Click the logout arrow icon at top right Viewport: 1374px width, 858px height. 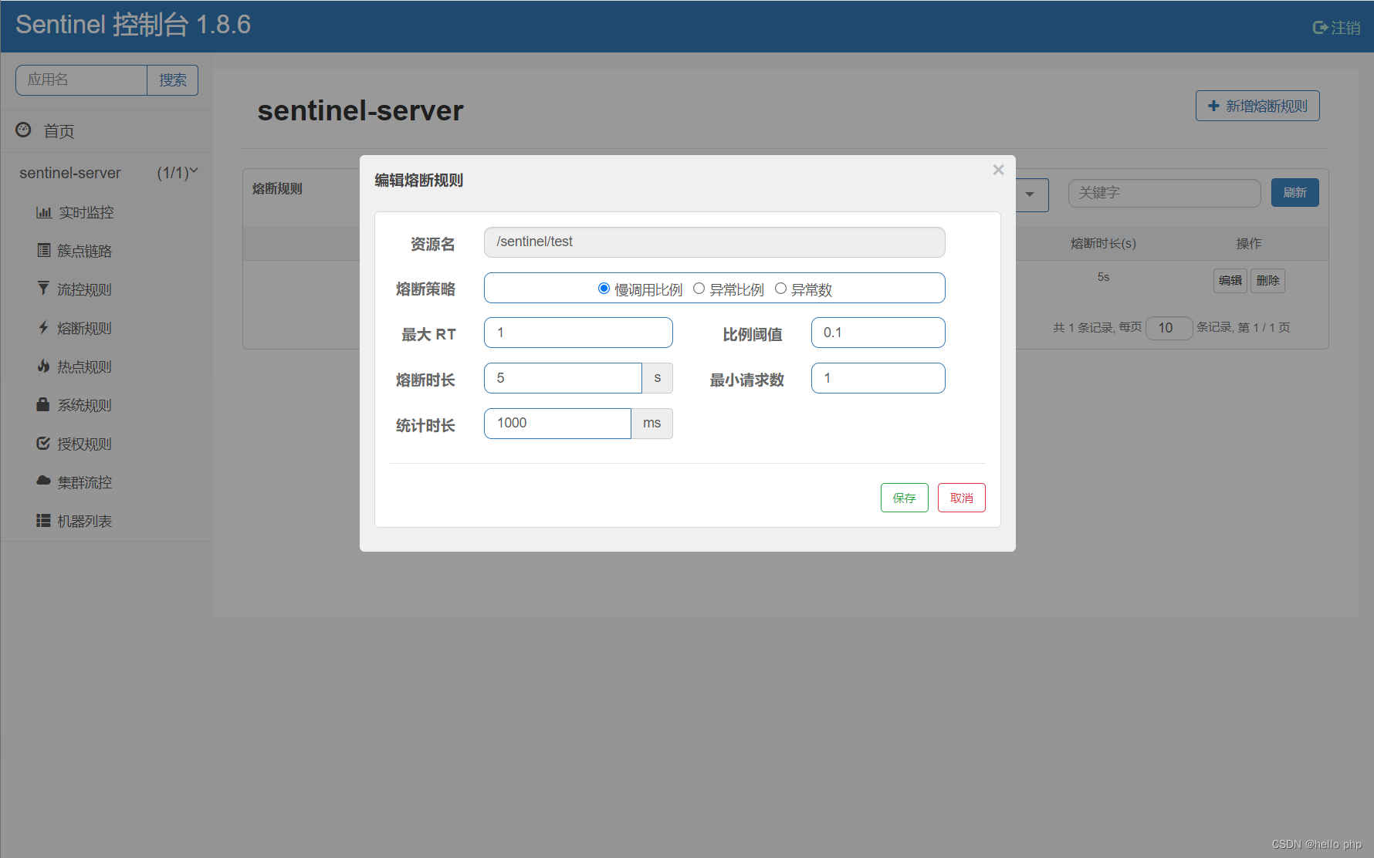(1320, 28)
